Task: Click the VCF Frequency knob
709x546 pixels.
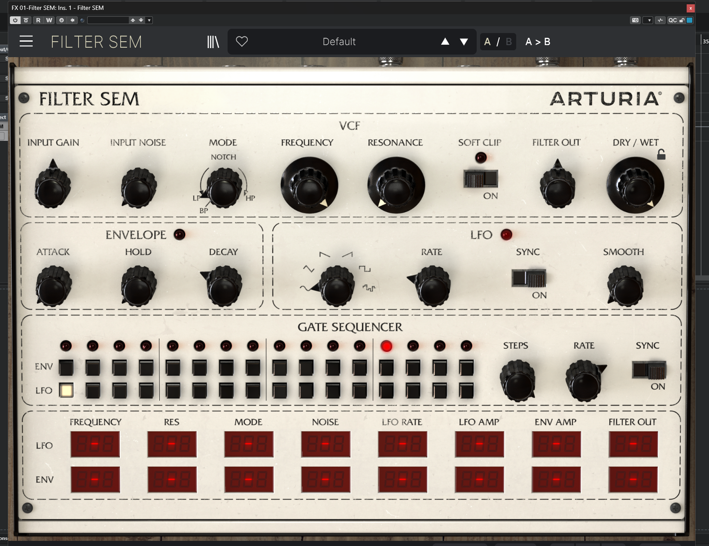Action: coord(309,185)
